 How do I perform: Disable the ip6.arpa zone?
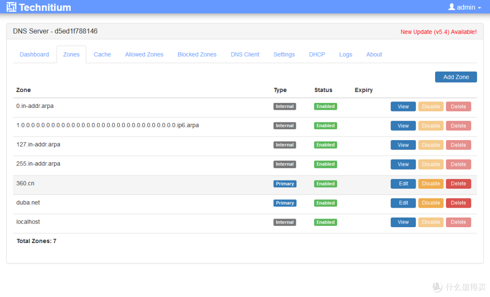click(x=431, y=126)
